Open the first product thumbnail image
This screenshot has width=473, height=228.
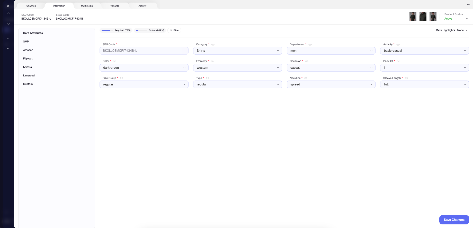(x=413, y=17)
